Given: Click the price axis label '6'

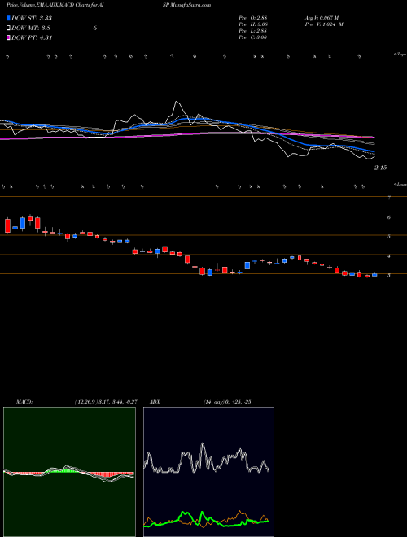Looking at the screenshot, I should [389, 217].
